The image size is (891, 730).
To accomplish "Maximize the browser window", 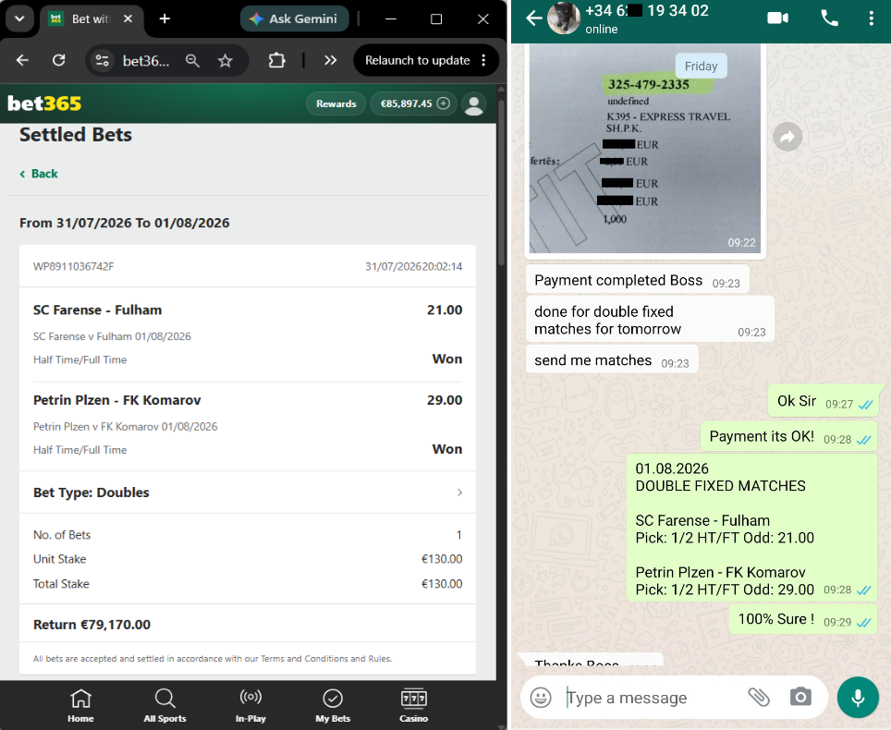I will (436, 18).
